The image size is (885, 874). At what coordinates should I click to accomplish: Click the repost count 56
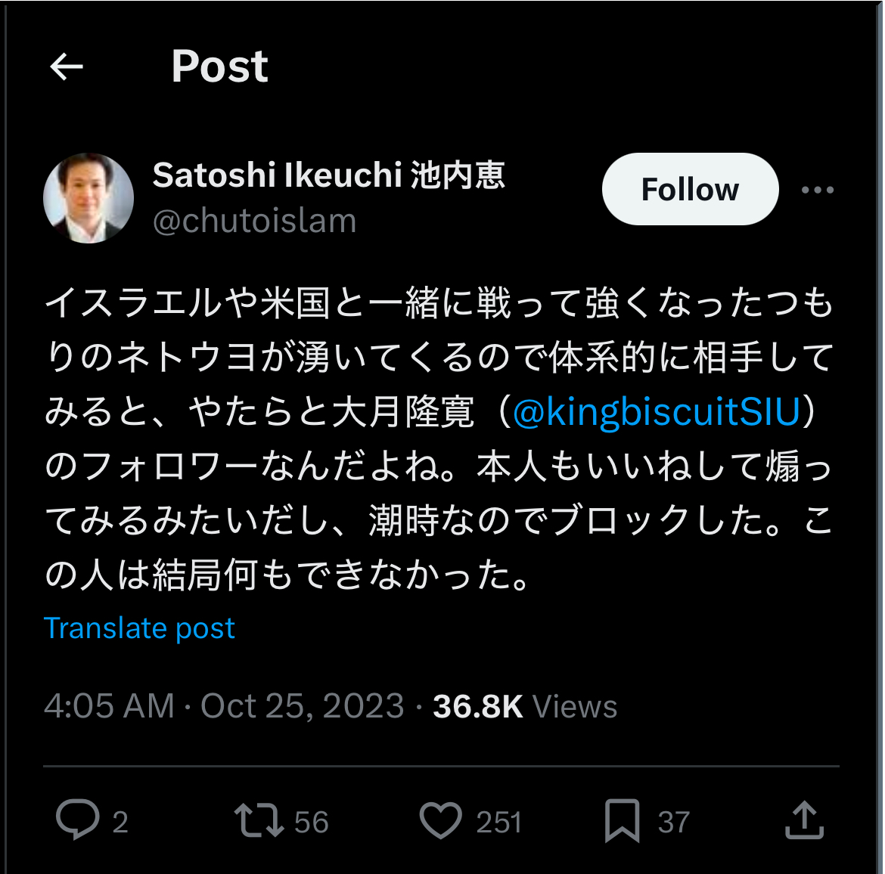(312, 822)
